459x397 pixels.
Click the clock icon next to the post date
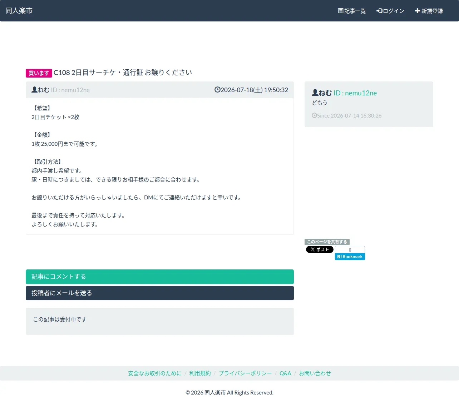(x=217, y=90)
